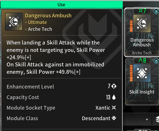Expand the +49.8% [+] detail

[77, 72]
